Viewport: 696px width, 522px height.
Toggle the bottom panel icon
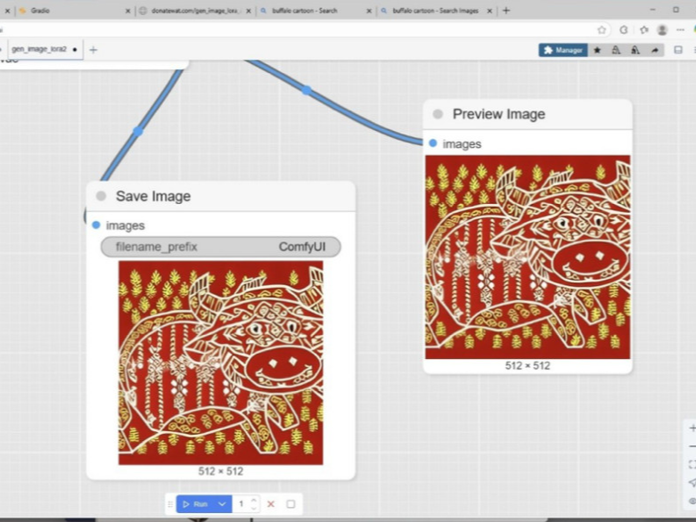(678, 50)
